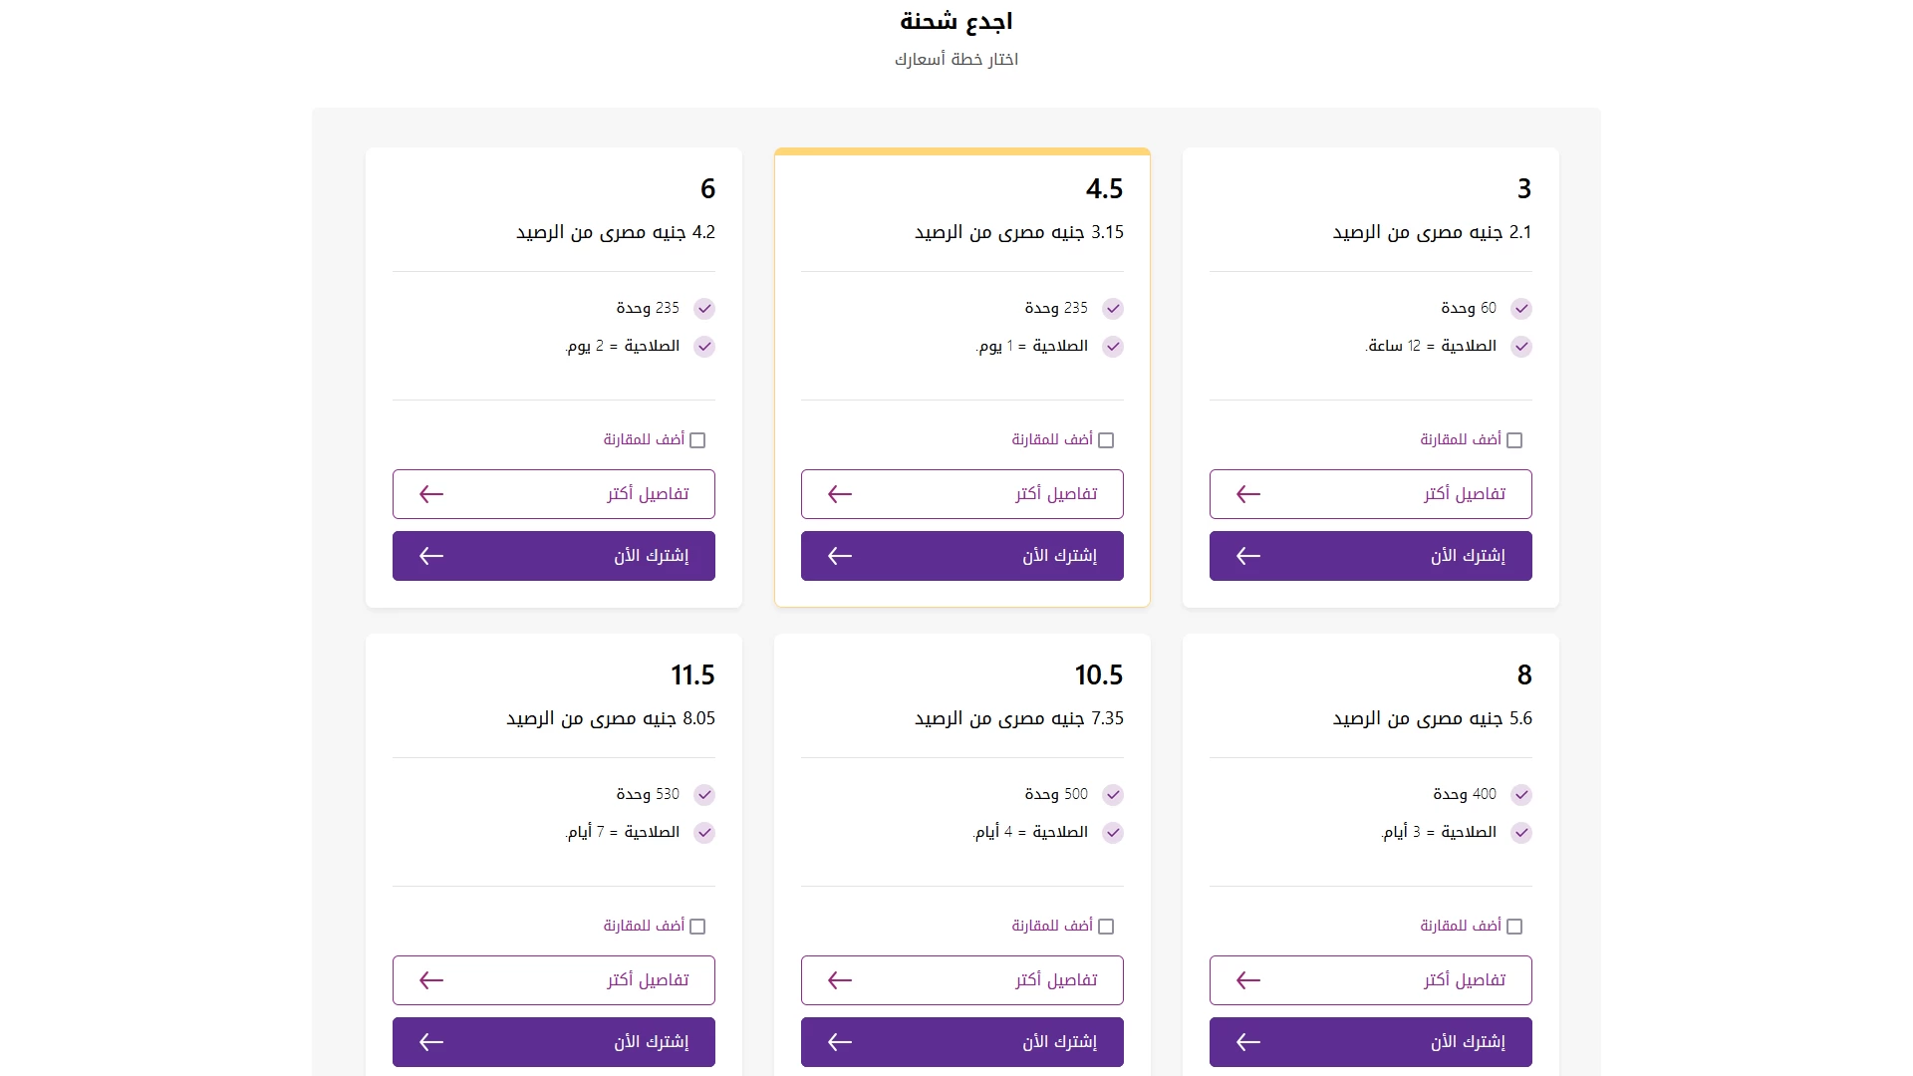Click the أضف للمقارنة label on plan 8
Viewport: 1913px width, 1076px height.
click(1460, 926)
